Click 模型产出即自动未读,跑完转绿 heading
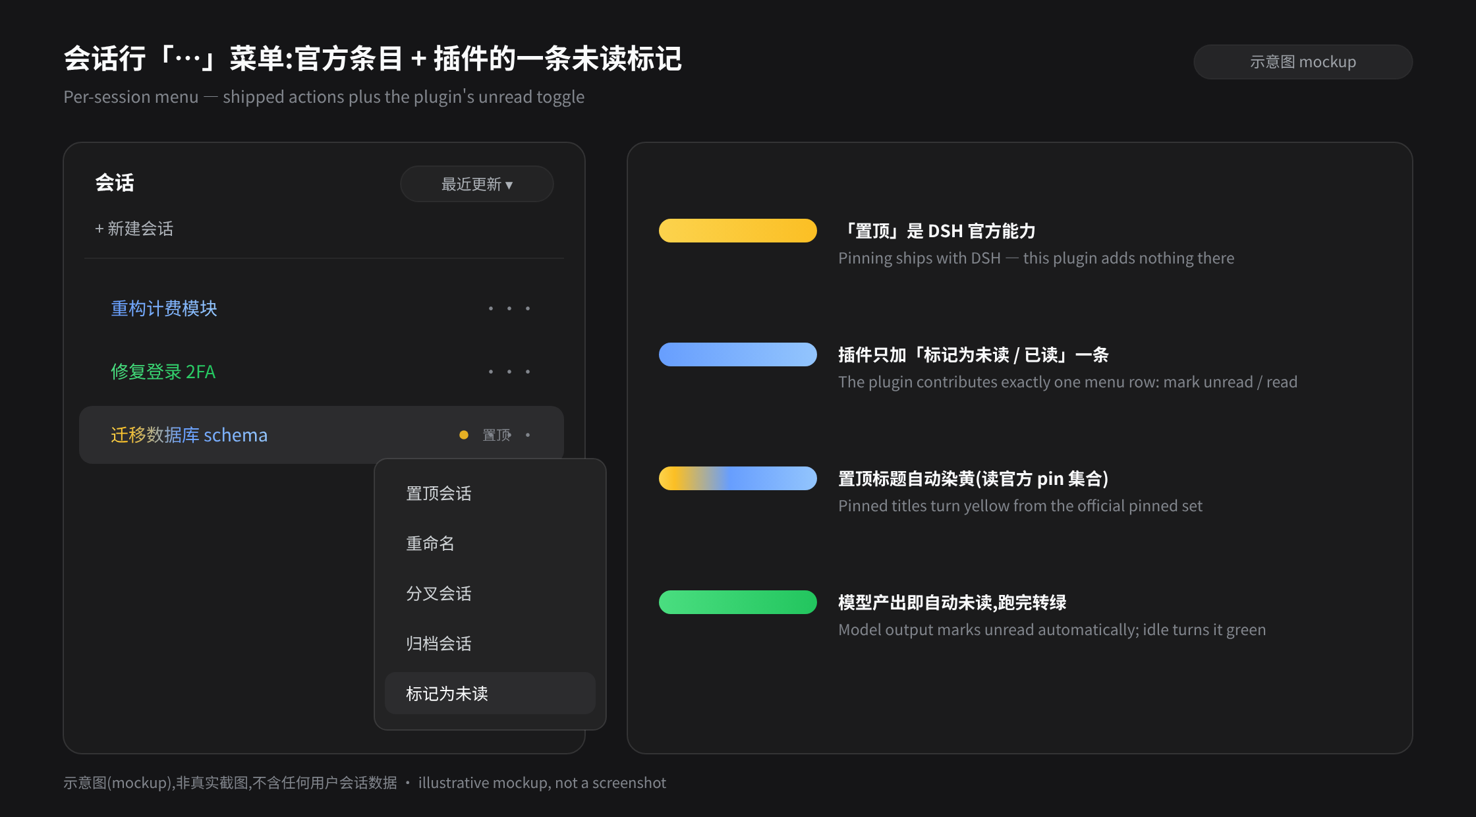Viewport: 1476px width, 817px height. pos(952,602)
